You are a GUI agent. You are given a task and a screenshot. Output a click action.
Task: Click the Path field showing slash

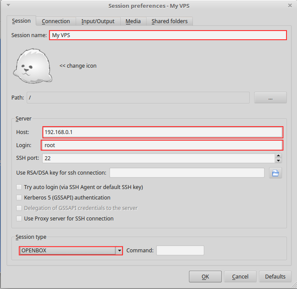tap(138, 97)
